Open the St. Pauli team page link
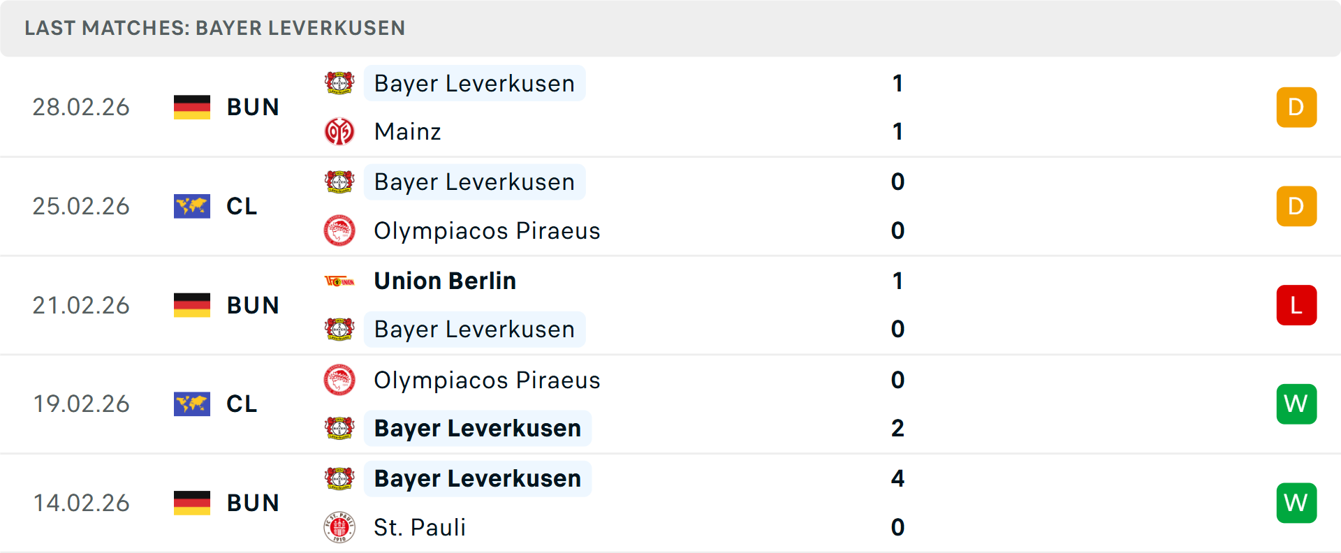Screen dimensions: 1341x553 [419, 528]
